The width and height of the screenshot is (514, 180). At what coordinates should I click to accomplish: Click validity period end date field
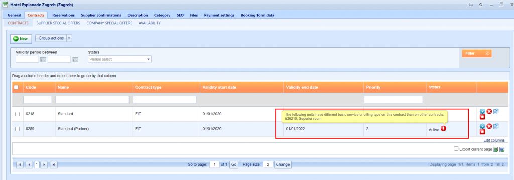pyautogui.click(x=59, y=59)
